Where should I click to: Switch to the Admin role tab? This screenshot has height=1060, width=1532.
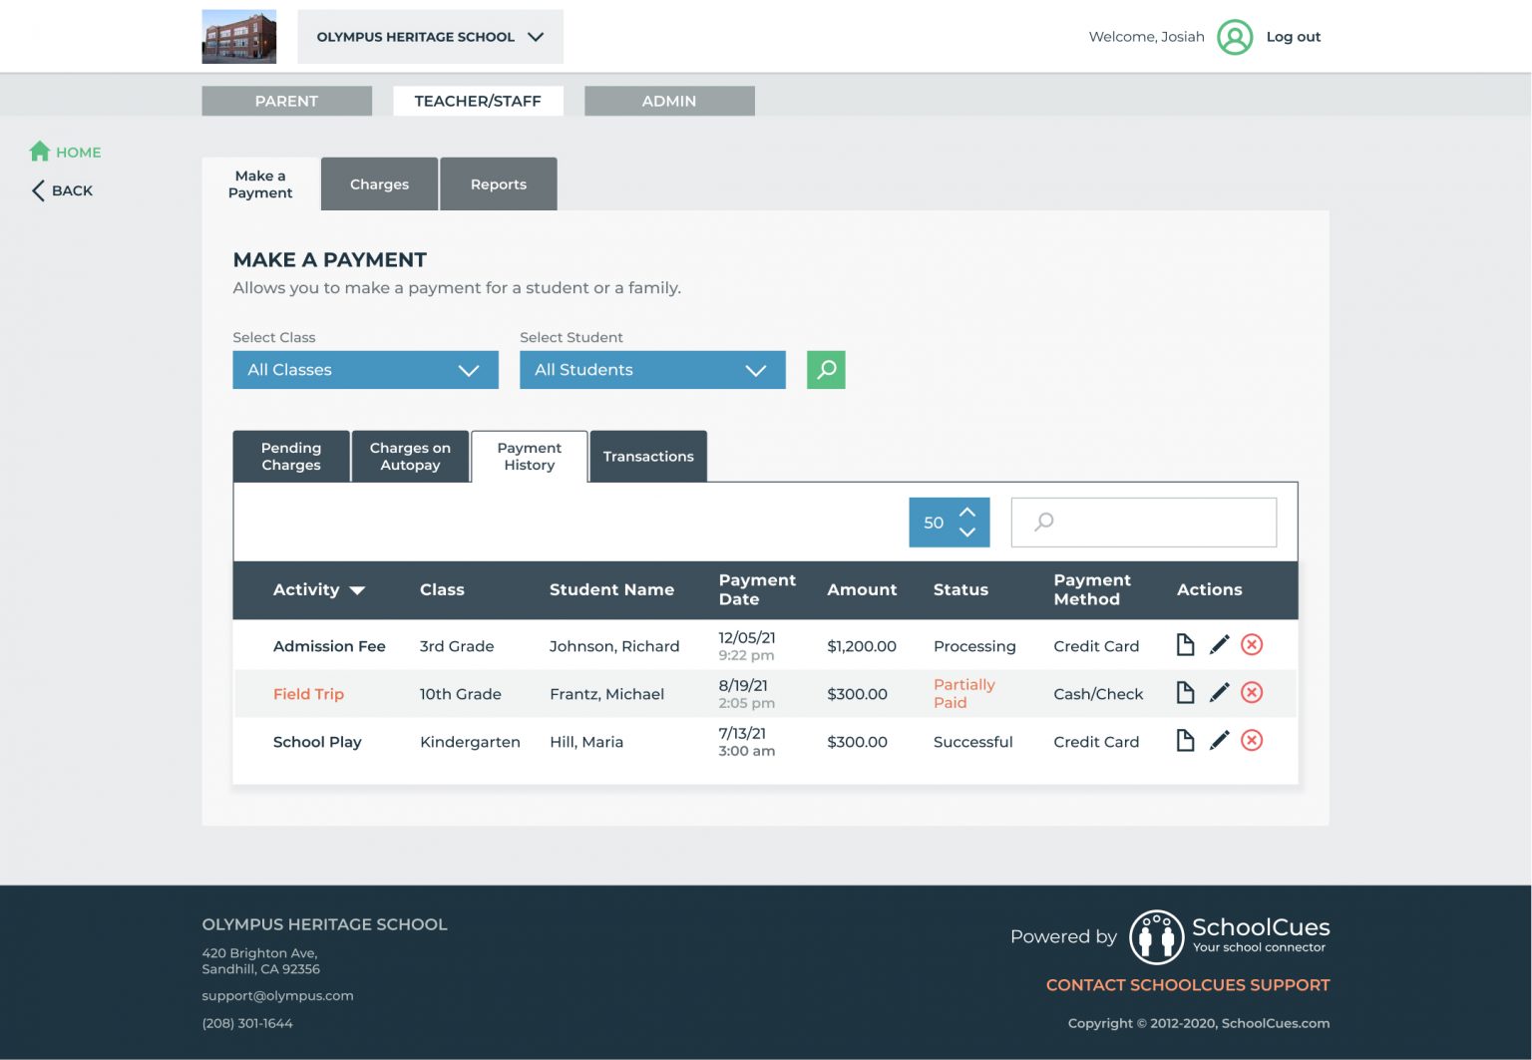tap(669, 101)
